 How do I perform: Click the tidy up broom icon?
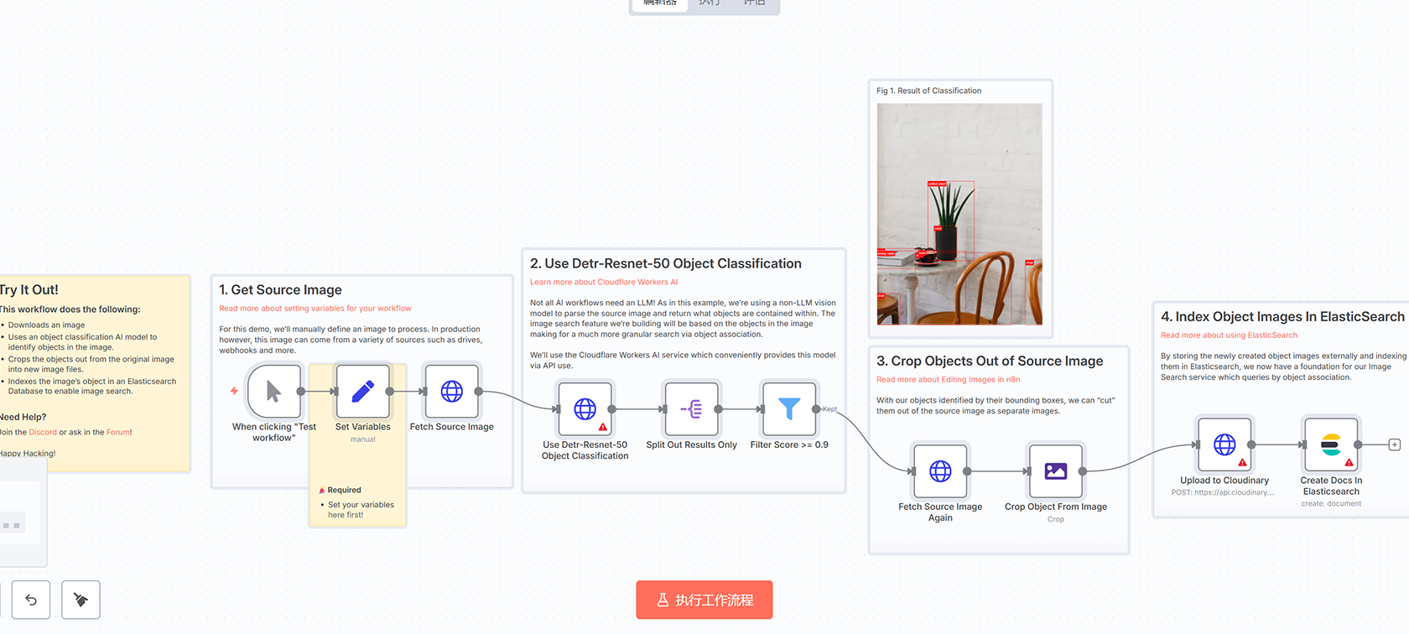point(81,600)
